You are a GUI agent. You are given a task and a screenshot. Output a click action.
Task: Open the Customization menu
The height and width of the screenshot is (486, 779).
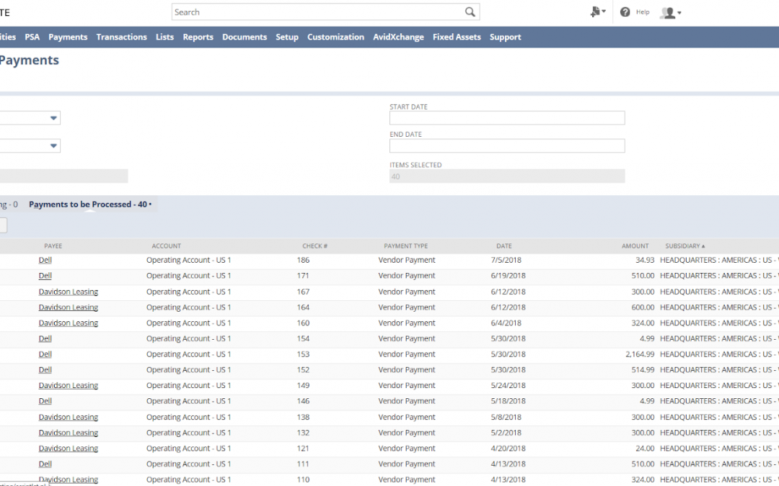click(x=336, y=37)
